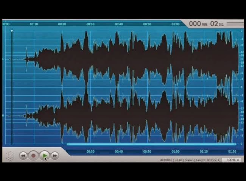Click the 00:40 mark on top ruler
The height and width of the screenshot is (181, 246).
(119, 24)
